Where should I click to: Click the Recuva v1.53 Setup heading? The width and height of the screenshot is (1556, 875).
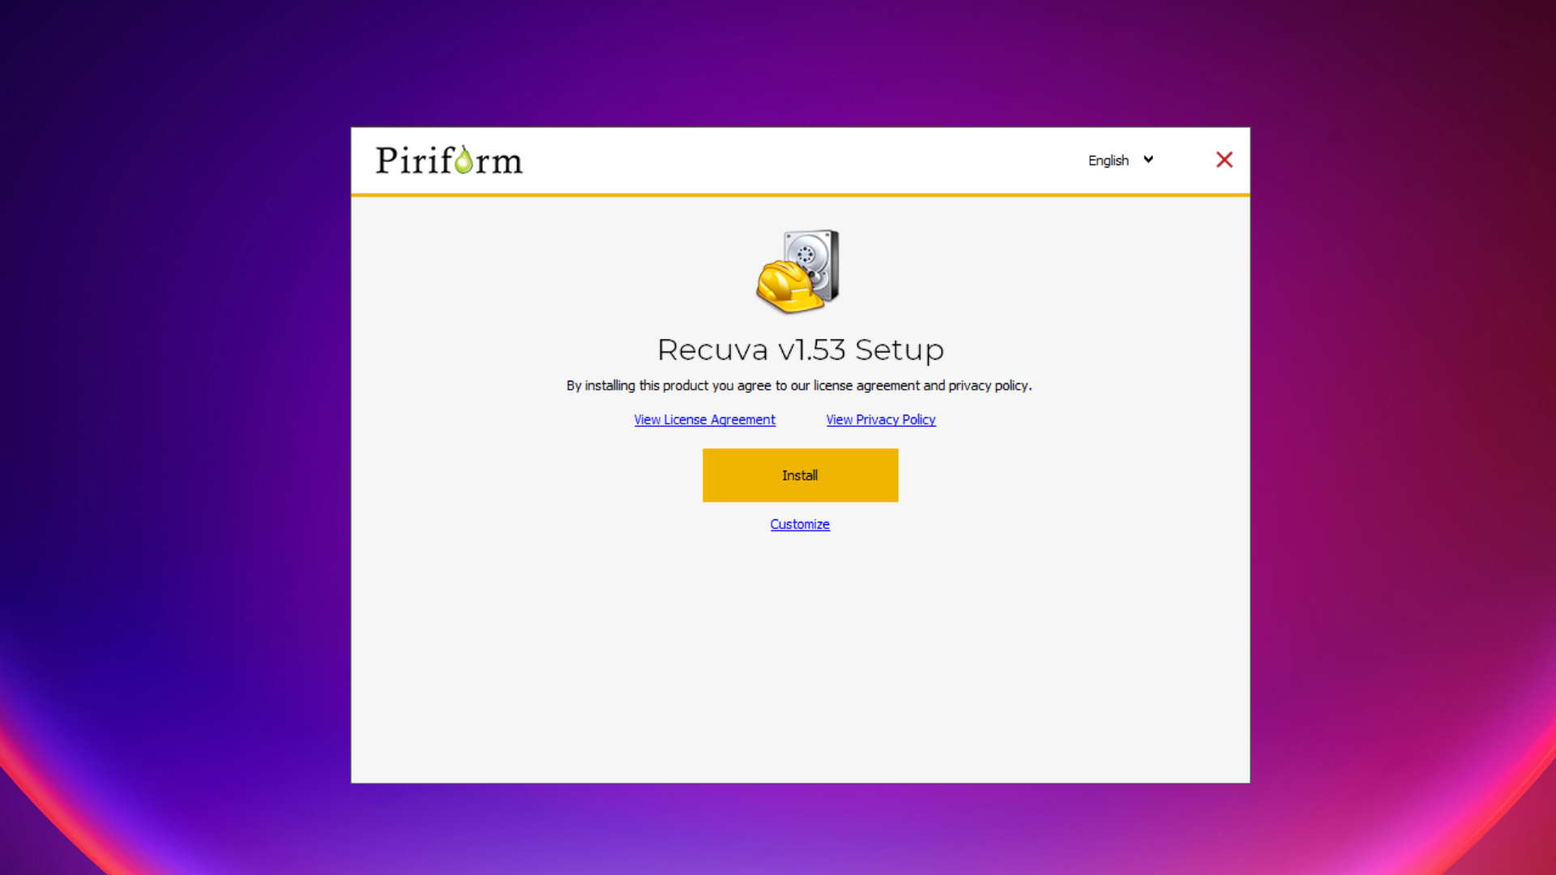click(800, 350)
